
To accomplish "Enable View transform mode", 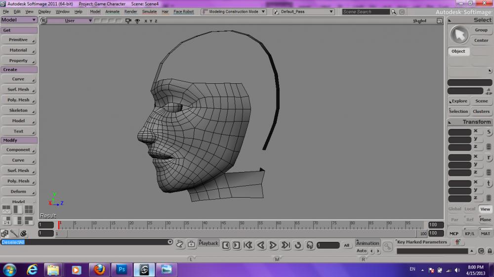I will 485,209.
